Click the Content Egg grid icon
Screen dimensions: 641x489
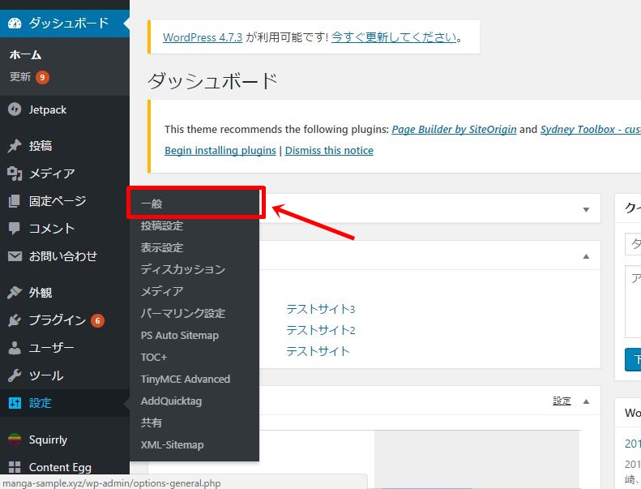point(15,467)
